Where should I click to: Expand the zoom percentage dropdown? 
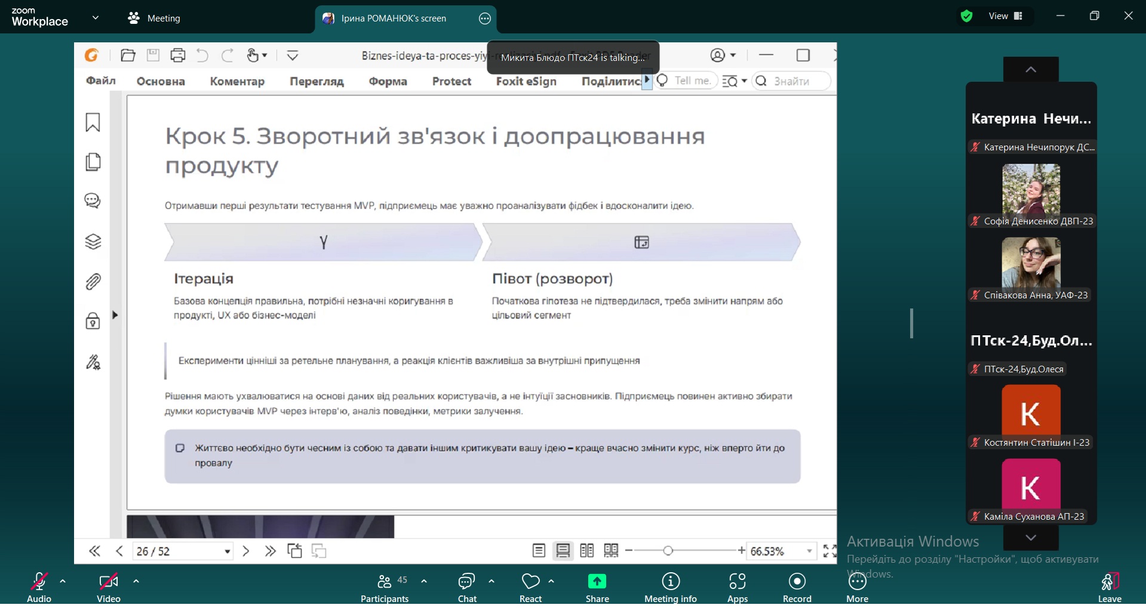click(809, 551)
